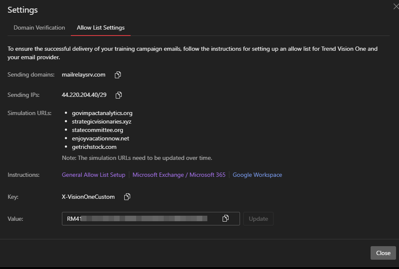Click the mailrelaysrv.com domain text

(84, 74)
